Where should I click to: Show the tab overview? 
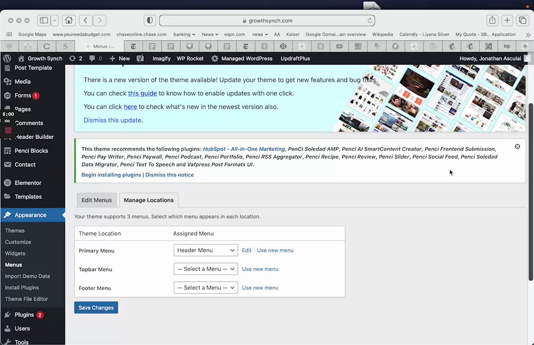(522, 21)
